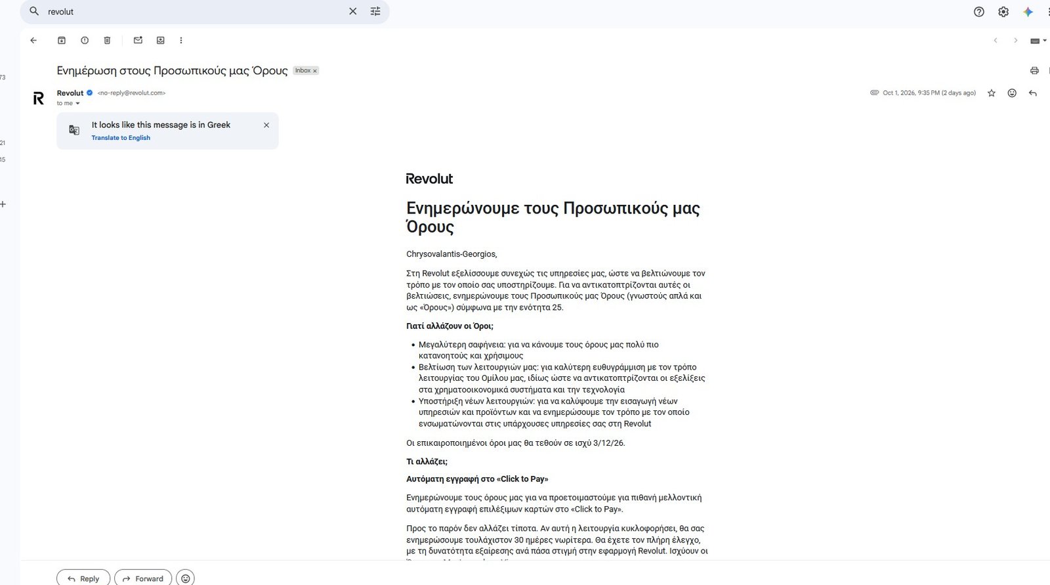The image size is (1050, 585).
Task: Click the plus icon in the left sidebar
Action: point(3,204)
